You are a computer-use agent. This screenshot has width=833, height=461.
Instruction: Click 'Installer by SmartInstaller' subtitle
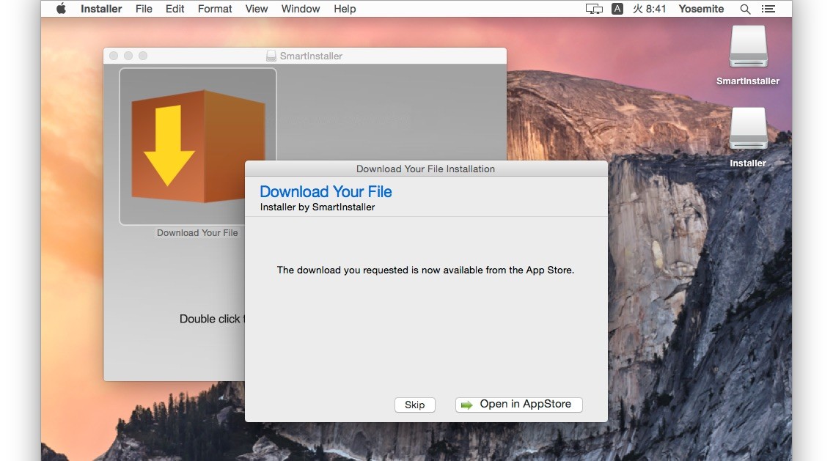[318, 207]
